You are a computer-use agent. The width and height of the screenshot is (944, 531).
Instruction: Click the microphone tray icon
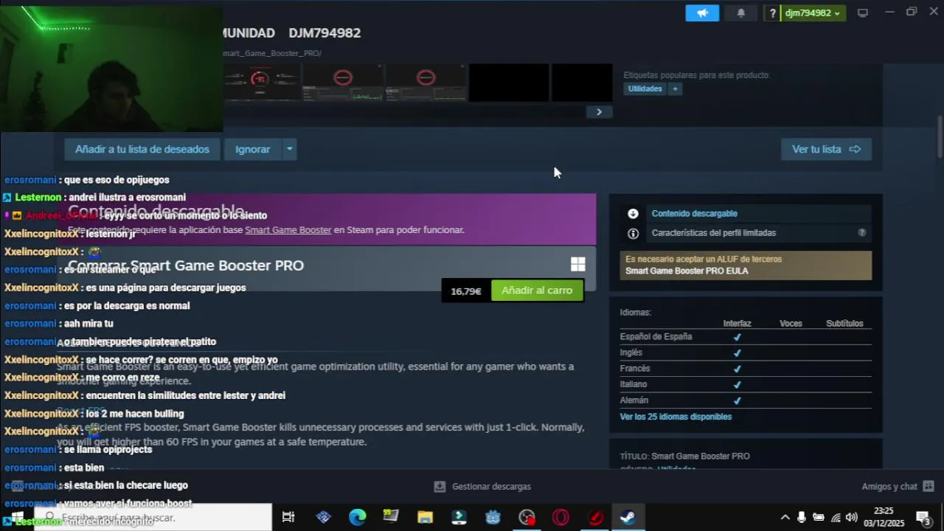click(x=802, y=518)
